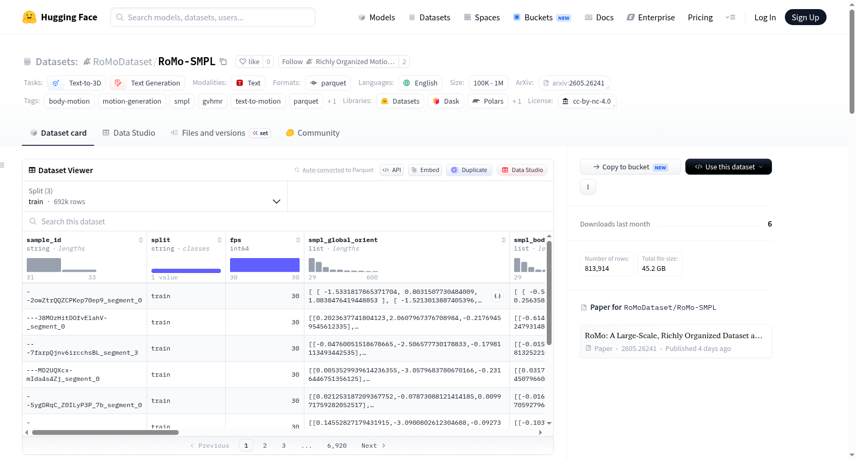Go to the Next page of rows
This screenshot has width=856, height=460.
click(373, 446)
